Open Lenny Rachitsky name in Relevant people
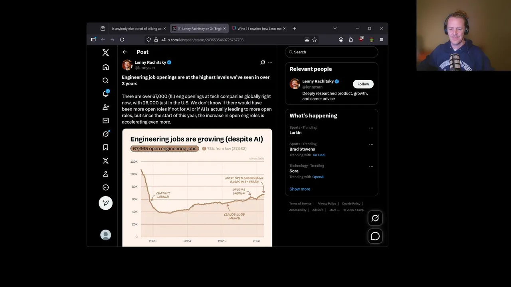The height and width of the screenshot is (287, 511). point(318,81)
